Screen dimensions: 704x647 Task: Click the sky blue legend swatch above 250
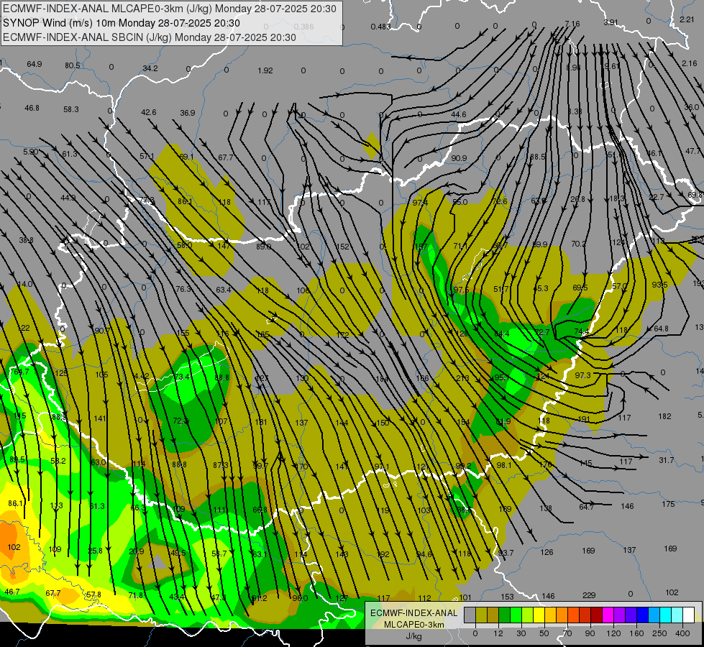pyautogui.click(x=654, y=615)
